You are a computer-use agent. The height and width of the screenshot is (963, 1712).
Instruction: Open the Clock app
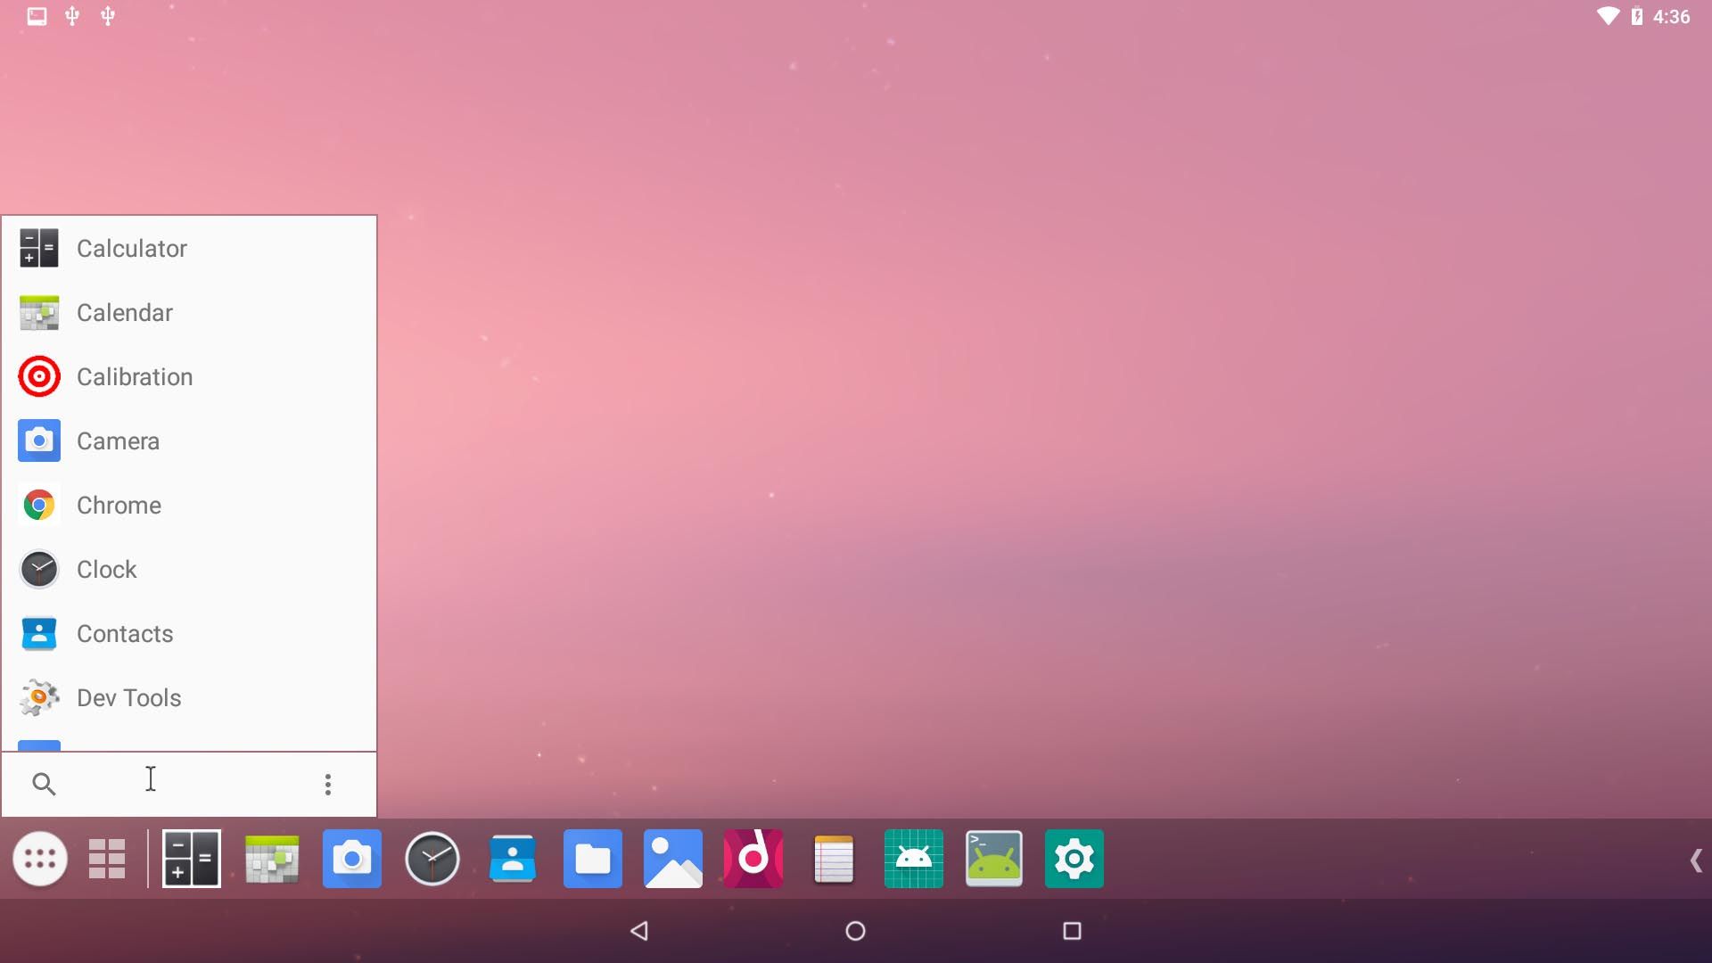point(107,569)
